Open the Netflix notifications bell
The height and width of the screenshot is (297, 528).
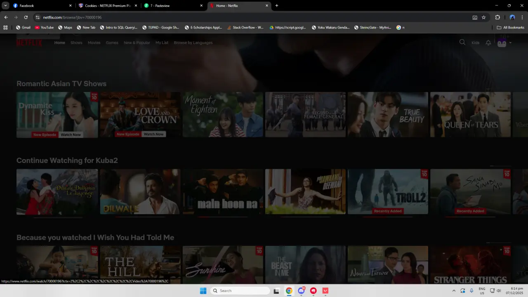point(488,42)
